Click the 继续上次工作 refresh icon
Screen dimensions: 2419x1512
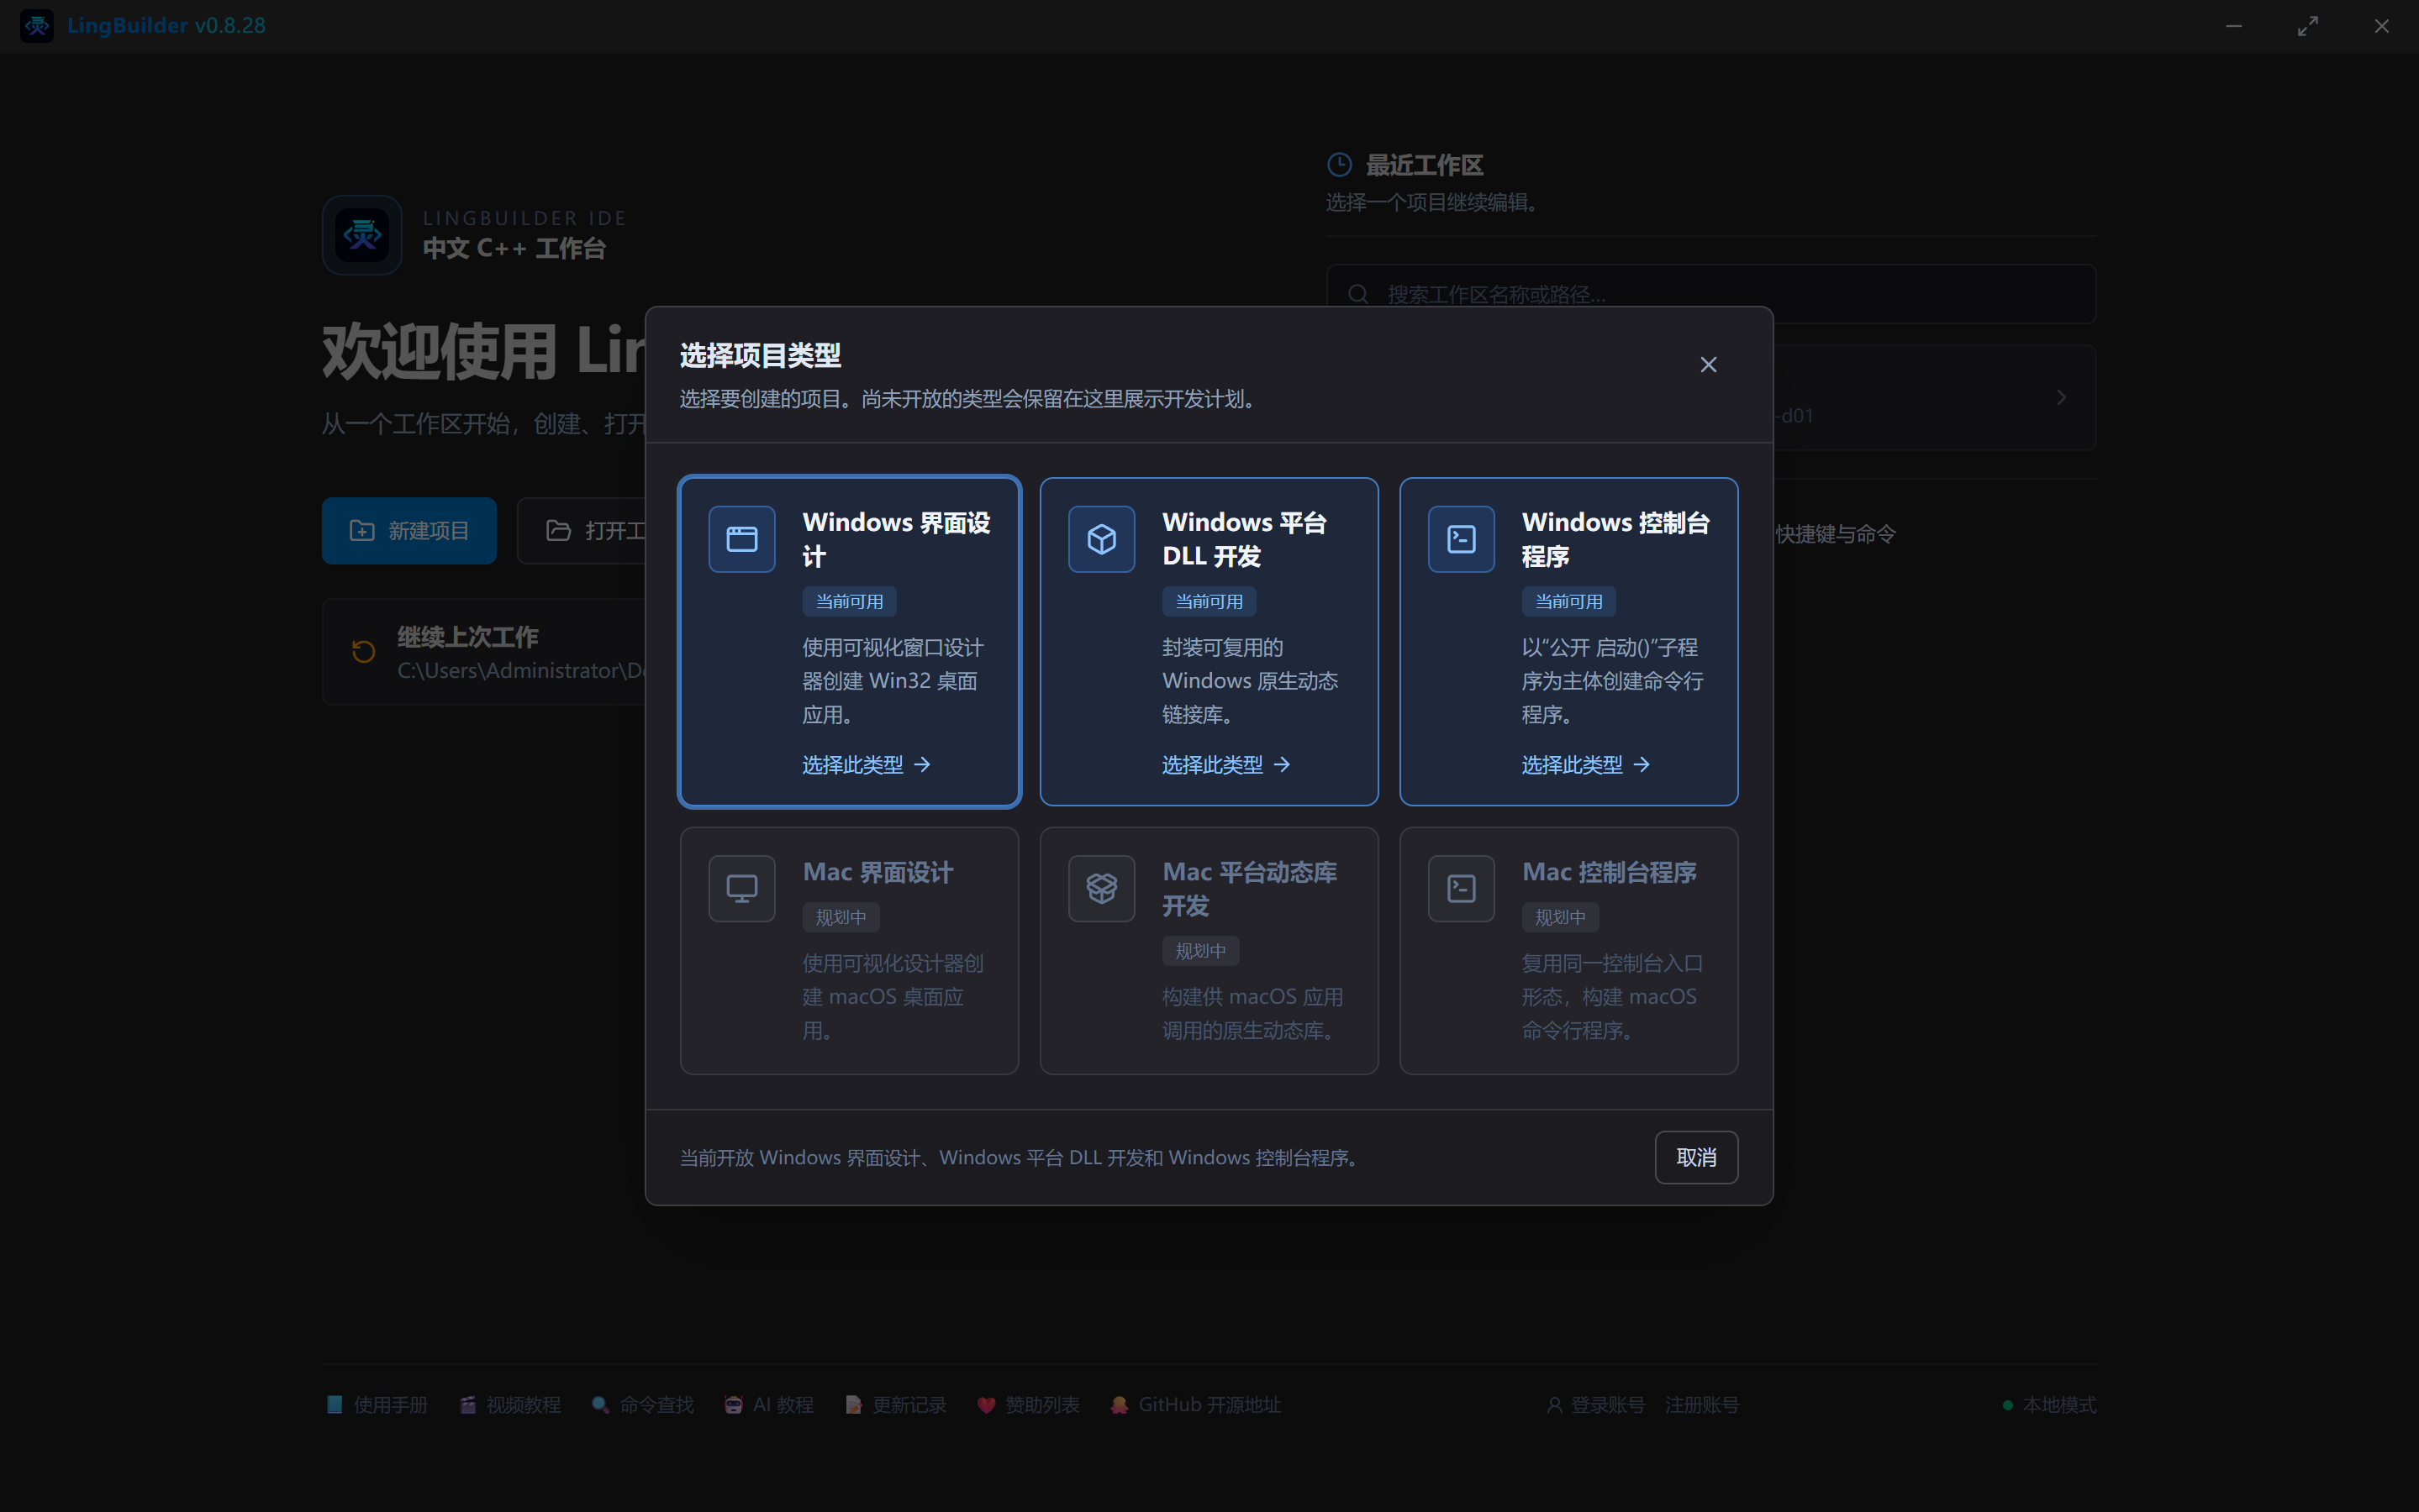(x=363, y=651)
